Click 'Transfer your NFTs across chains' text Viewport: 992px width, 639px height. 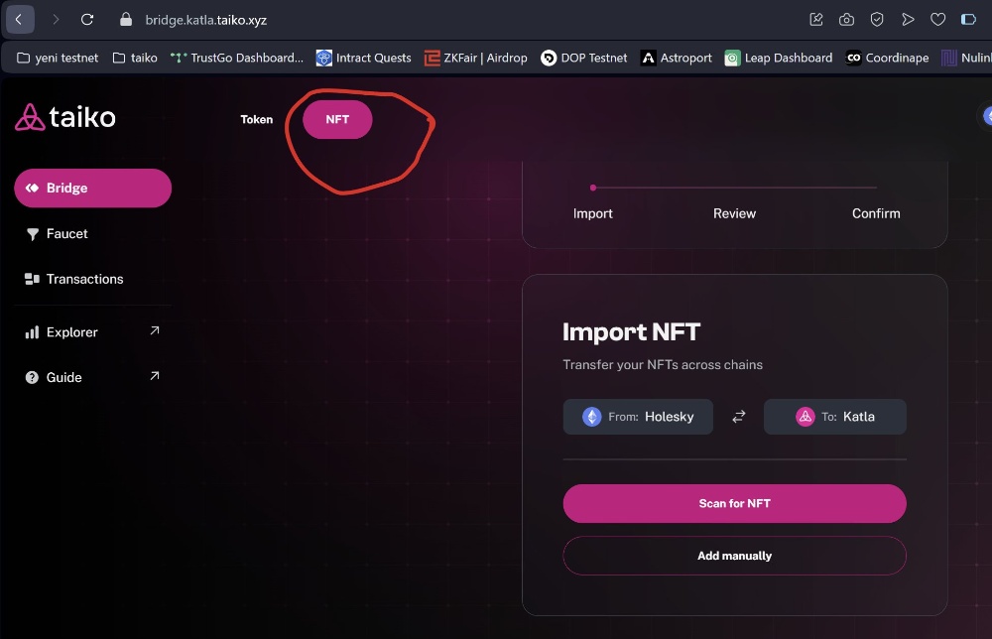coord(663,365)
